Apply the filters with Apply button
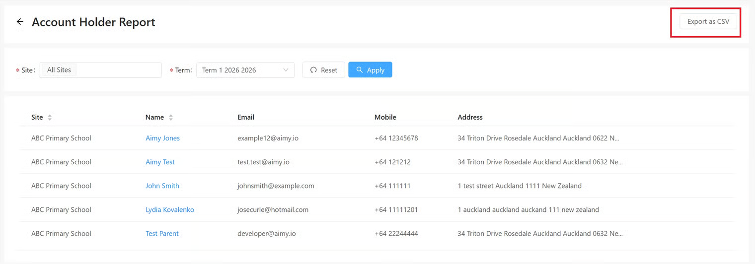 (x=370, y=70)
